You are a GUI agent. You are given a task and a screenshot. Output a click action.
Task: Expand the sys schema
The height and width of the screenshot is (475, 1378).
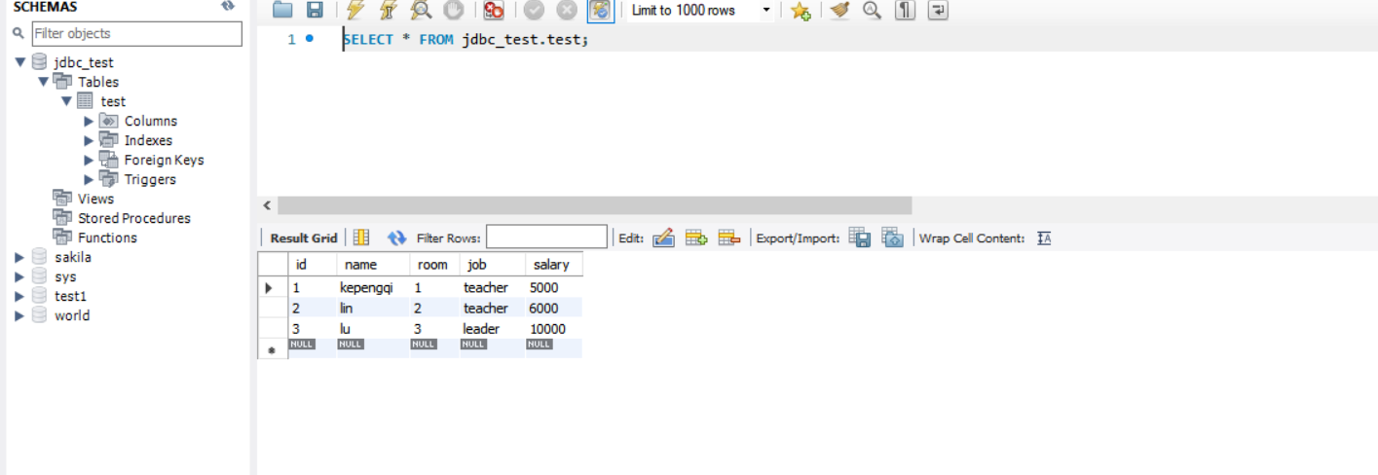(19, 276)
